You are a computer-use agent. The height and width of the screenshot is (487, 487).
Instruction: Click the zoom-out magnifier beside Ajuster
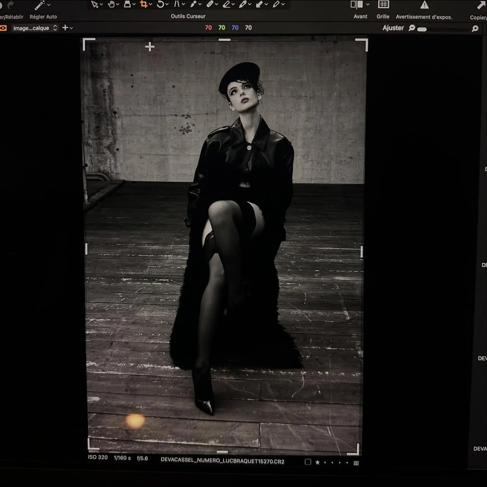pyautogui.click(x=412, y=28)
